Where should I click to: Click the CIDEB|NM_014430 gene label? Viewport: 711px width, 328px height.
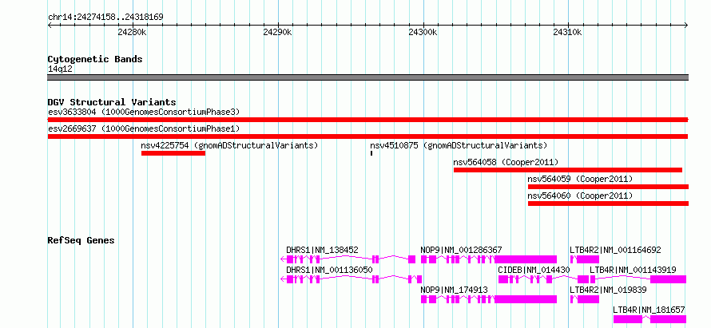pos(534,270)
